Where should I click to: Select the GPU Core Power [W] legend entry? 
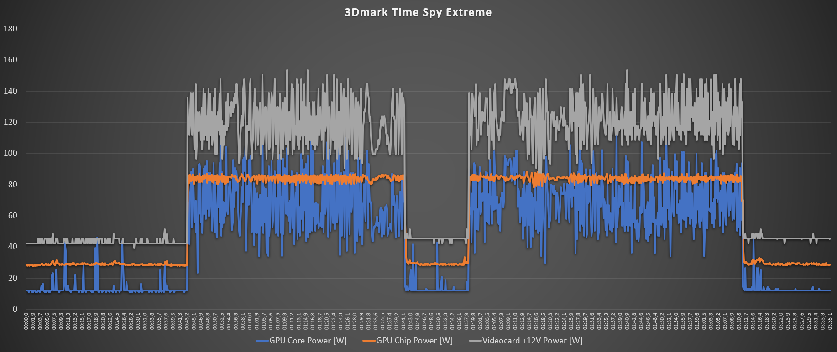[x=301, y=341]
